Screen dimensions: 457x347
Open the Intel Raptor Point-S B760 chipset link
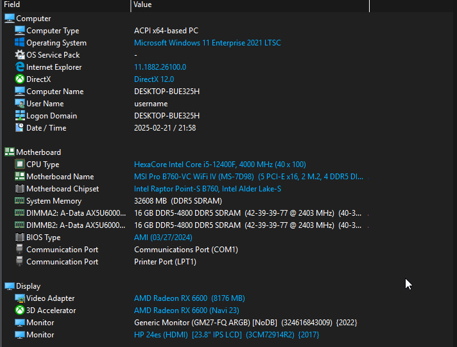tap(207, 189)
